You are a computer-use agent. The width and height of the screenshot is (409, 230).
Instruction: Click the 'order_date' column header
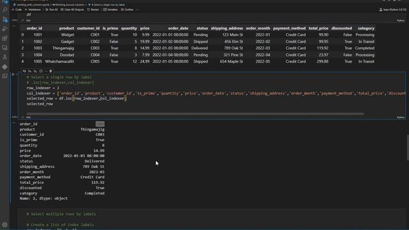(x=178, y=28)
